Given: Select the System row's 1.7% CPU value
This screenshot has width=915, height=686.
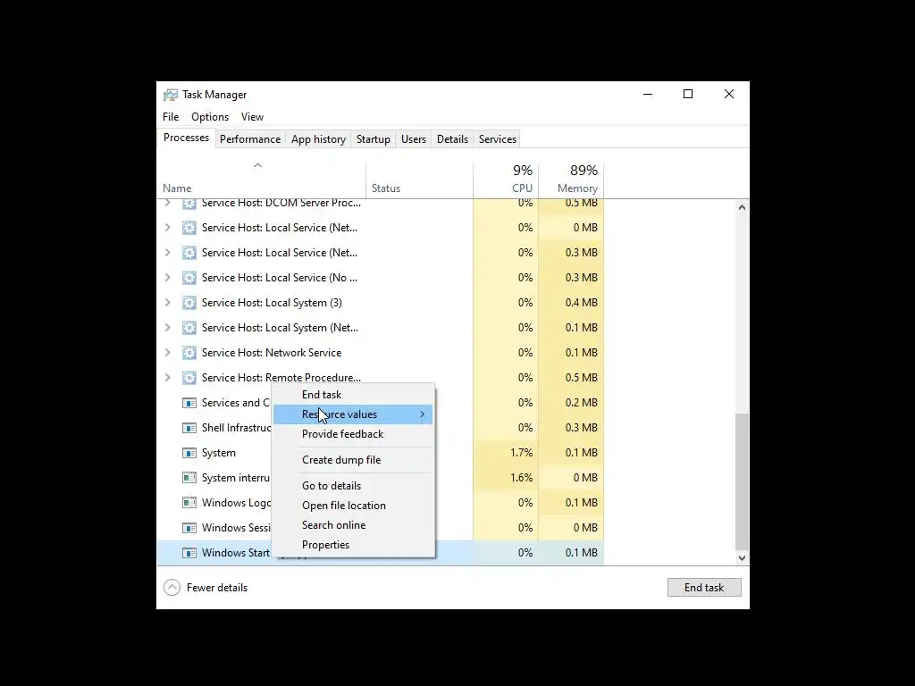Looking at the screenshot, I should pyautogui.click(x=521, y=453).
